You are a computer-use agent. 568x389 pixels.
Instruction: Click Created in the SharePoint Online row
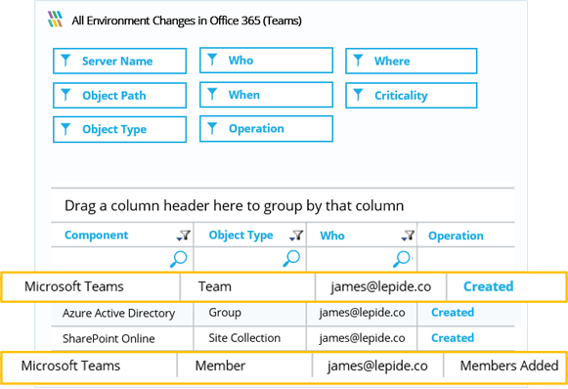click(453, 338)
